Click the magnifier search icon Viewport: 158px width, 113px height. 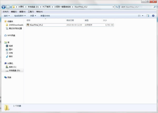coord(155,7)
